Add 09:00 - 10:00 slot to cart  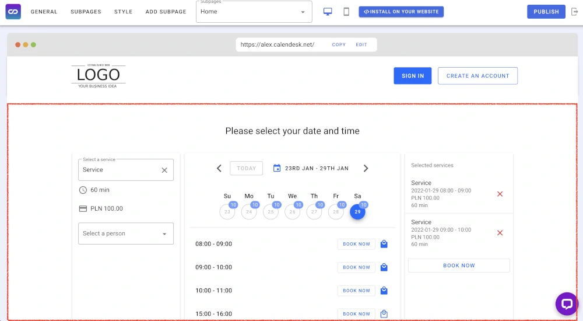(384, 267)
